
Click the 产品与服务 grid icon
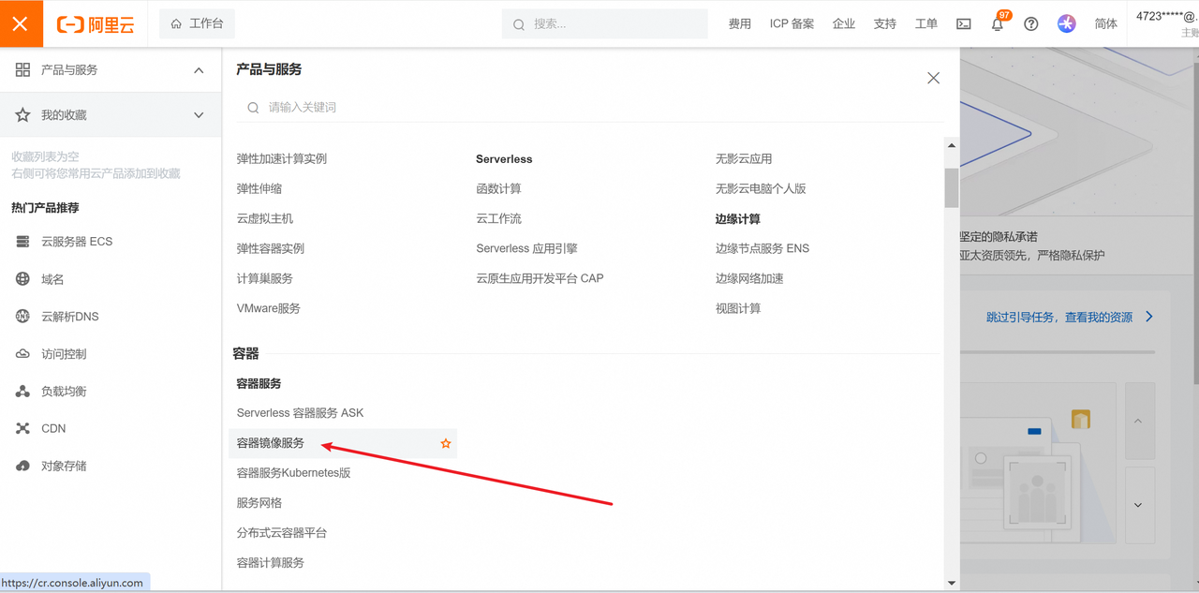click(x=22, y=70)
